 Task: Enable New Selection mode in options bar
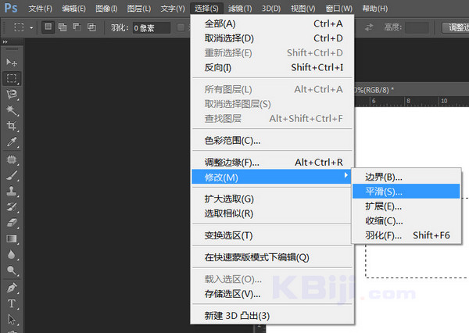(48, 27)
